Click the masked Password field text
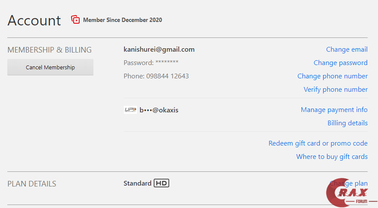 click(151, 63)
